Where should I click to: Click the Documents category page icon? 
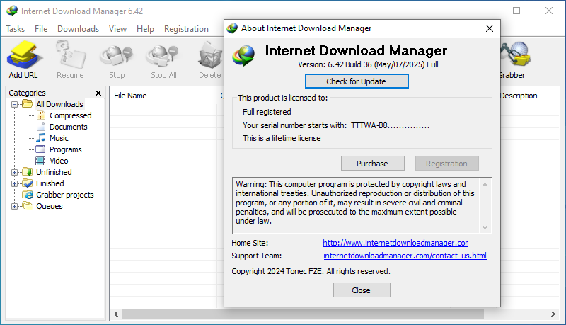point(41,127)
